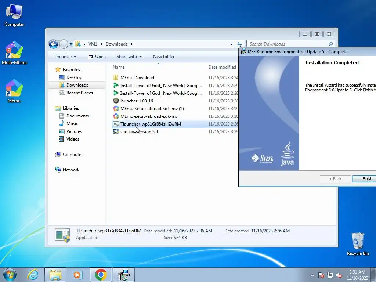
Task: Launch Internet Explorer from taskbar
Action: click(33, 275)
